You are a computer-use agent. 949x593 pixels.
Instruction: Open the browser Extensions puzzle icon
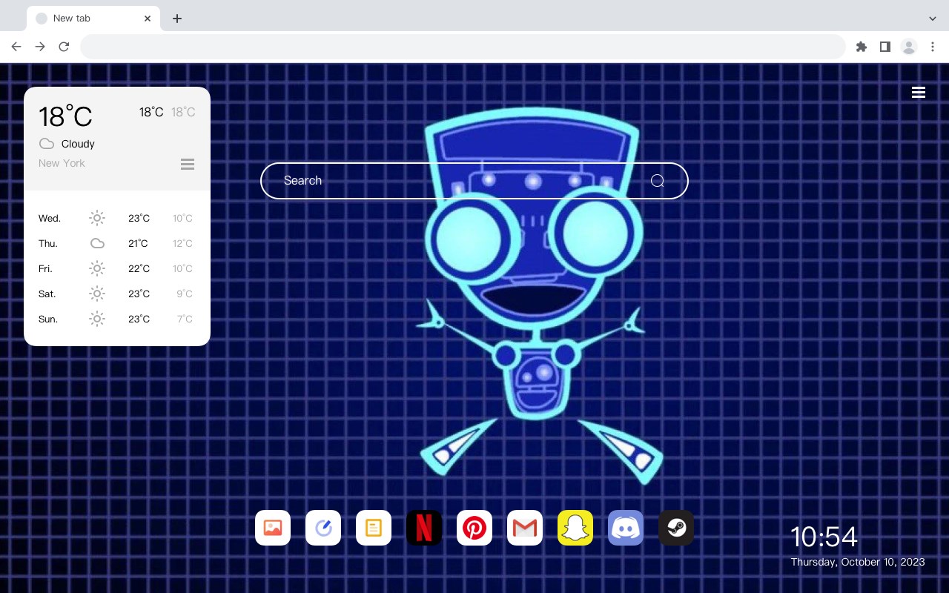[x=861, y=47]
